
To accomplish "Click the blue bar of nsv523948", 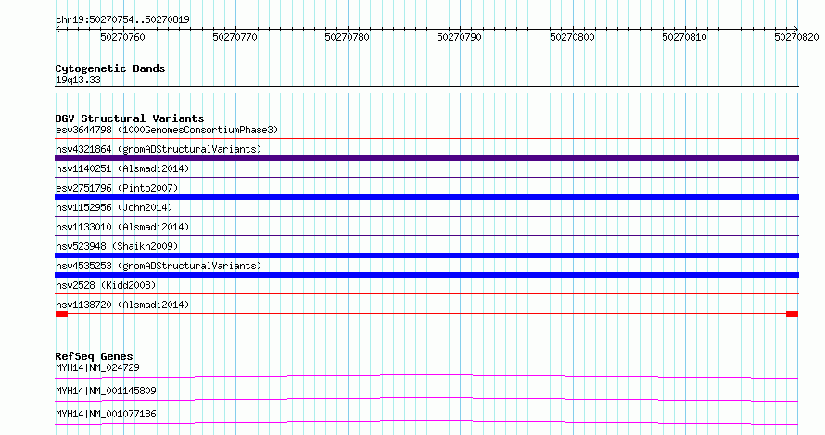I will pyautogui.click(x=426, y=255).
